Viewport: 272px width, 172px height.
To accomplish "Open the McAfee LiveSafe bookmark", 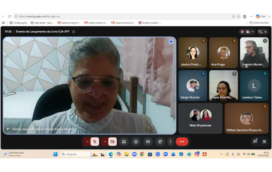I will tap(150, 23).
